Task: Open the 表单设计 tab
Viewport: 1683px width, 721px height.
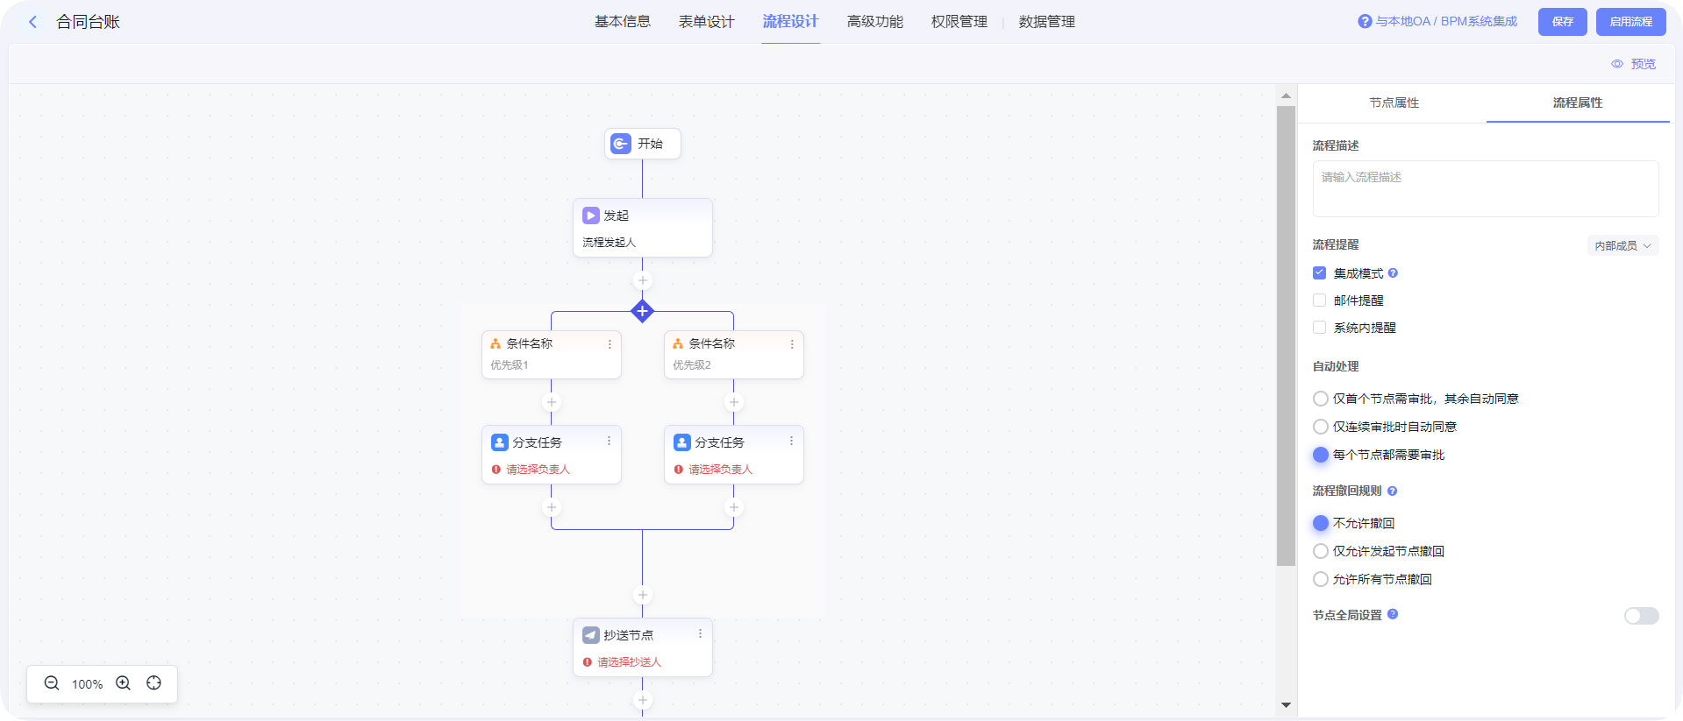Action: pyautogui.click(x=706, y=22)
